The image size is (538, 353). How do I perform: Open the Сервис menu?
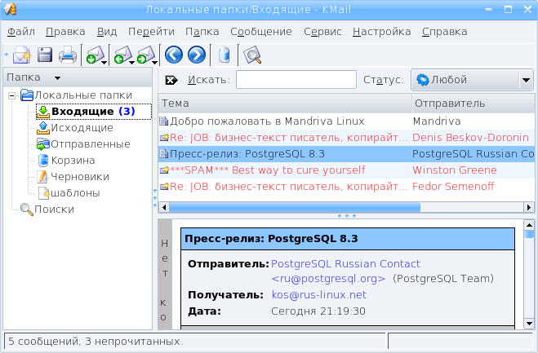322,32
